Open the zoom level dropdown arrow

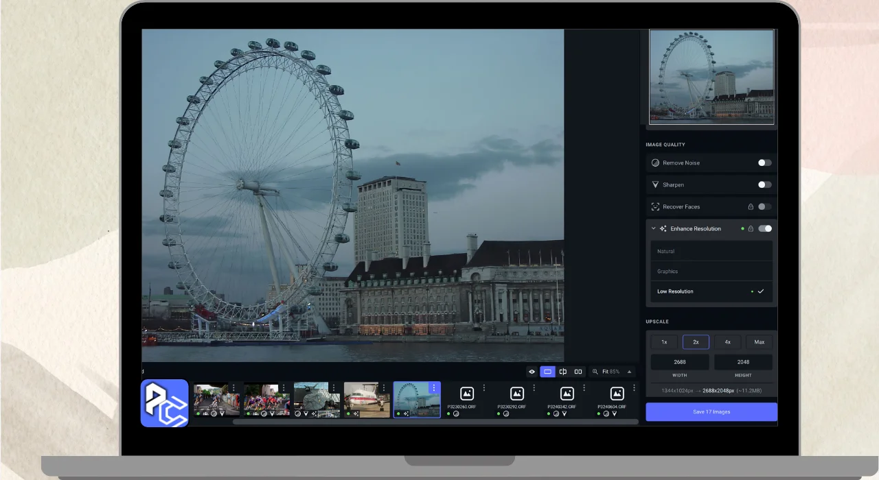coord(629,372)
